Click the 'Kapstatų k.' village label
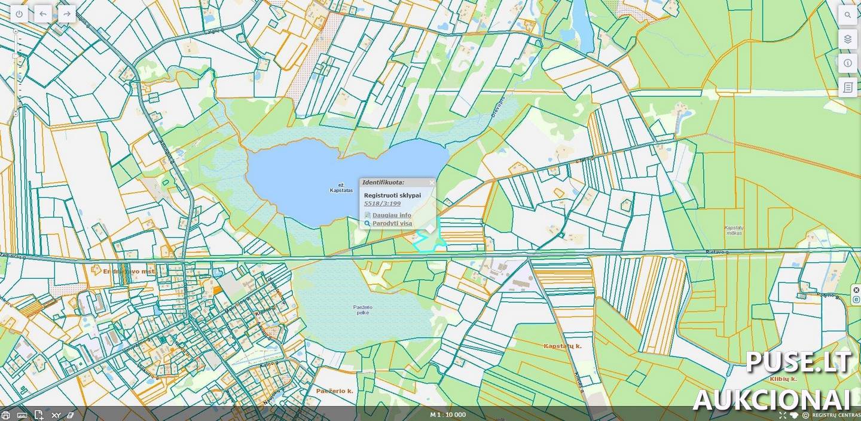 point(563,346)
